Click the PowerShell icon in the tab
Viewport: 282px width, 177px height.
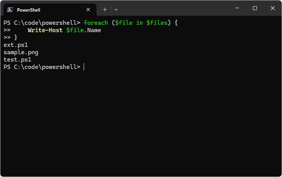10,10
